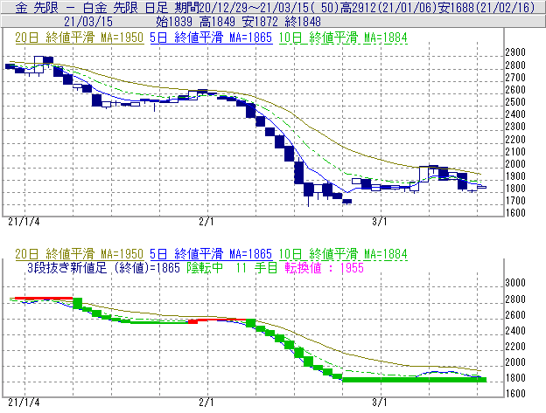The height and width of the screenshot is (413, 546).
Task: Click the 3段抜き新値足 (終値)=1865 label
Action: pyautogui.click(x=104, y=268)
